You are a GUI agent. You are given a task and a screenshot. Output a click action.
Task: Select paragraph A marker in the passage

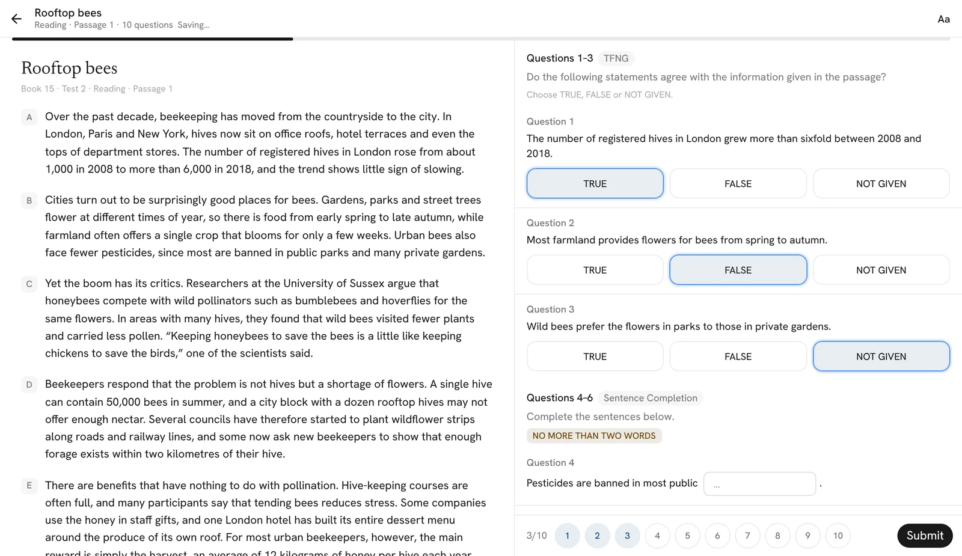pyautogui.click(x=29, y=117)
